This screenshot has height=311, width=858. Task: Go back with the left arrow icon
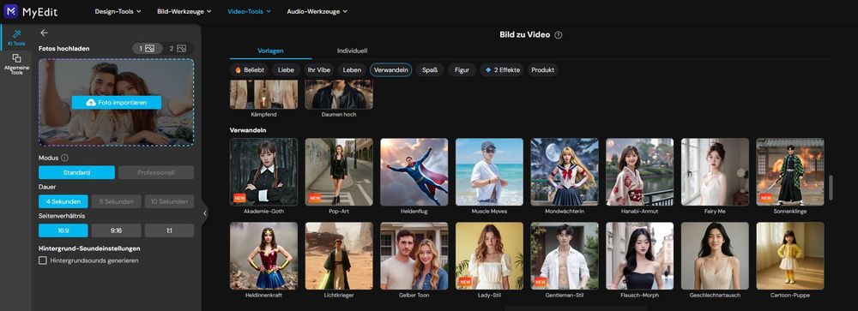tap(45, 33)
